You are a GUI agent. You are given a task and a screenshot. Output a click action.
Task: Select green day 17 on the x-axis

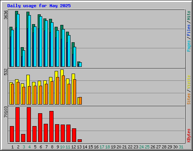pyautogui.click(x=102, y=147)
